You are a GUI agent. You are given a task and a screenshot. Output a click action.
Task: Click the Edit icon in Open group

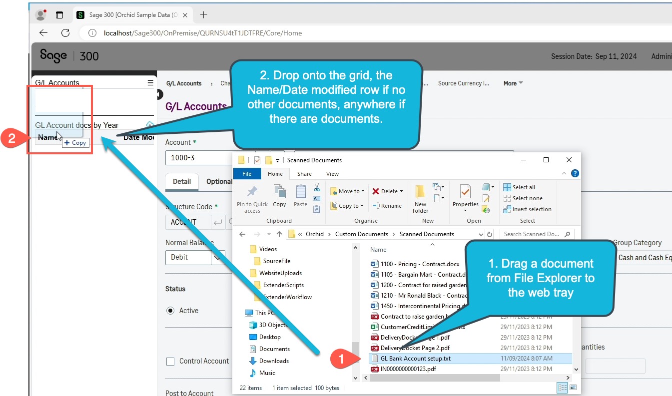coord(486,199)
